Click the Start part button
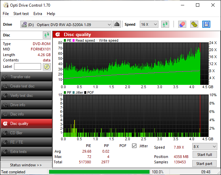Image resolution: width=221 pixels, height=175 pixels. [204, 164]
